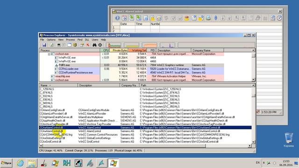The image size is (299, 168).
Task: Open the AlarmControl configuration dialog icon
Action: [x=124, y=18]
